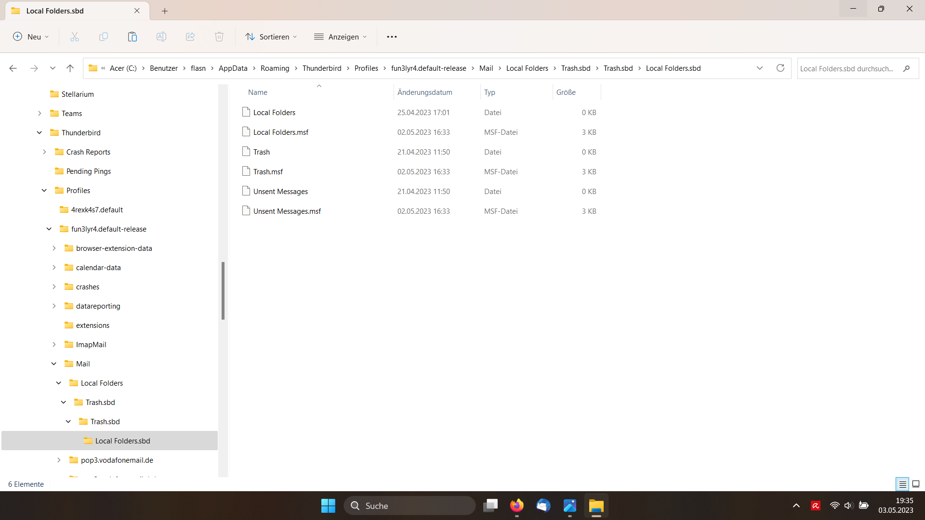The height and width of the screenshot is (520, 925).
Task: Open Firefox from the taskbar
Action: click(517, 506)
